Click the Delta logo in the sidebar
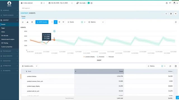 [9, 4]
